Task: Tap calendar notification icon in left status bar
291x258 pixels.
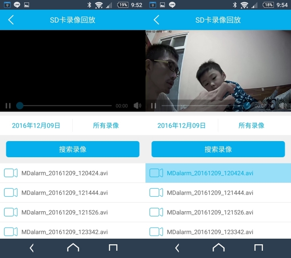Action: coord(7,5)
